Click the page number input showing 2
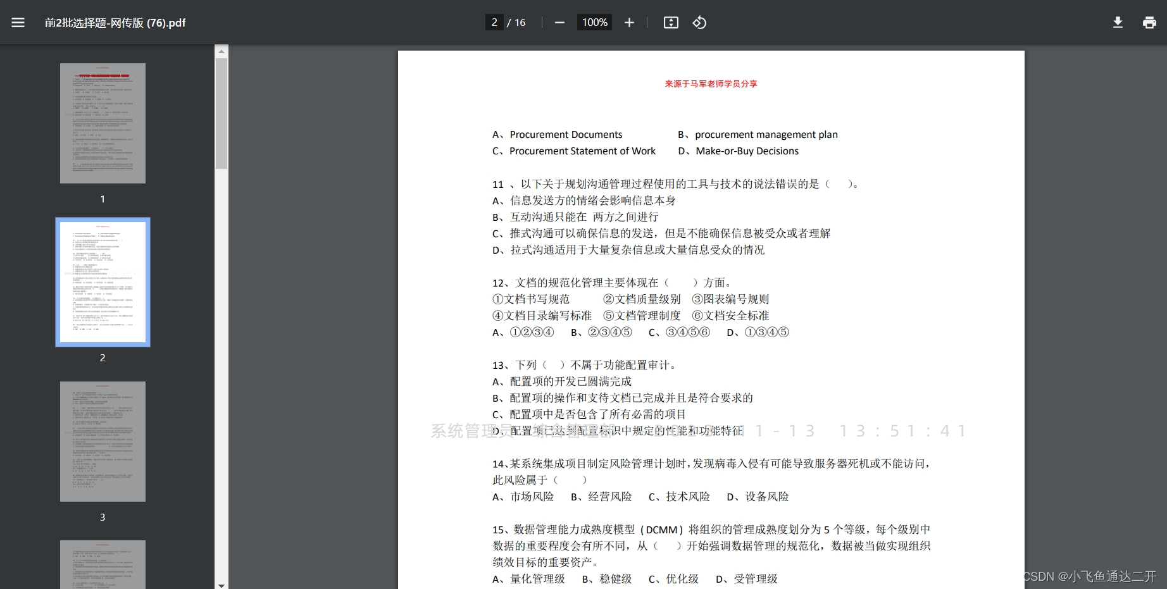The image size is (1167, 589). click(x=494, y=22)
